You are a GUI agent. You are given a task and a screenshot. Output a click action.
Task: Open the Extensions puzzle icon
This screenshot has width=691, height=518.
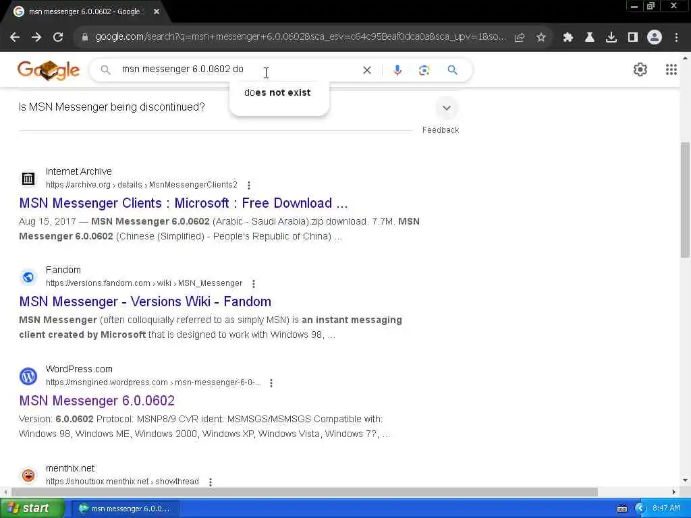tap(568, 38)
